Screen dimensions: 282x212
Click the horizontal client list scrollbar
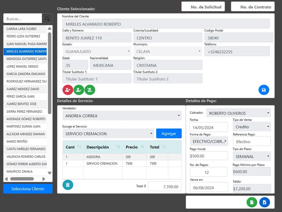pos(22,179)
